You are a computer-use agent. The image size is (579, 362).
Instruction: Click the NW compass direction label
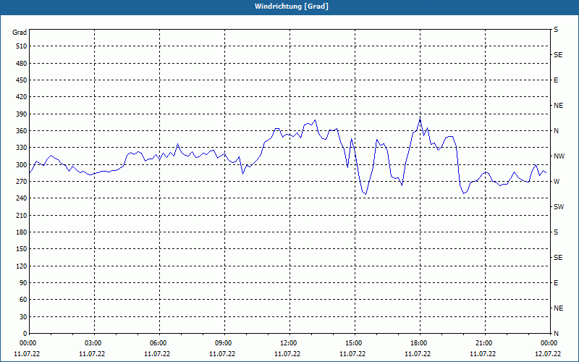click(559, 156)
